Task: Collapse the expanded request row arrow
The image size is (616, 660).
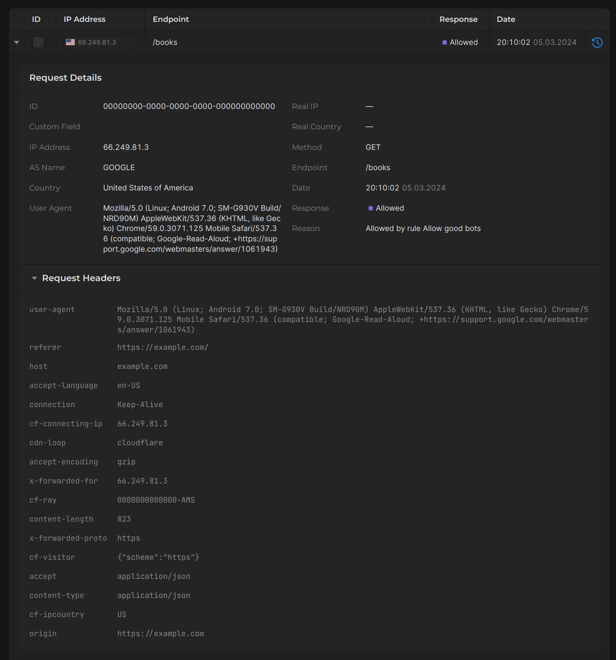Action: [17, 43]
